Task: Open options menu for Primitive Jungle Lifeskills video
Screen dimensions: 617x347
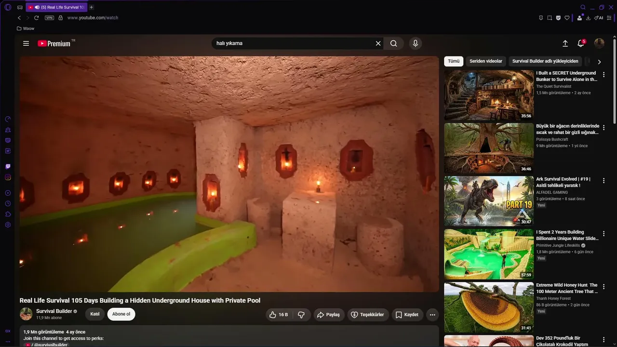Action: coord(604,233)
